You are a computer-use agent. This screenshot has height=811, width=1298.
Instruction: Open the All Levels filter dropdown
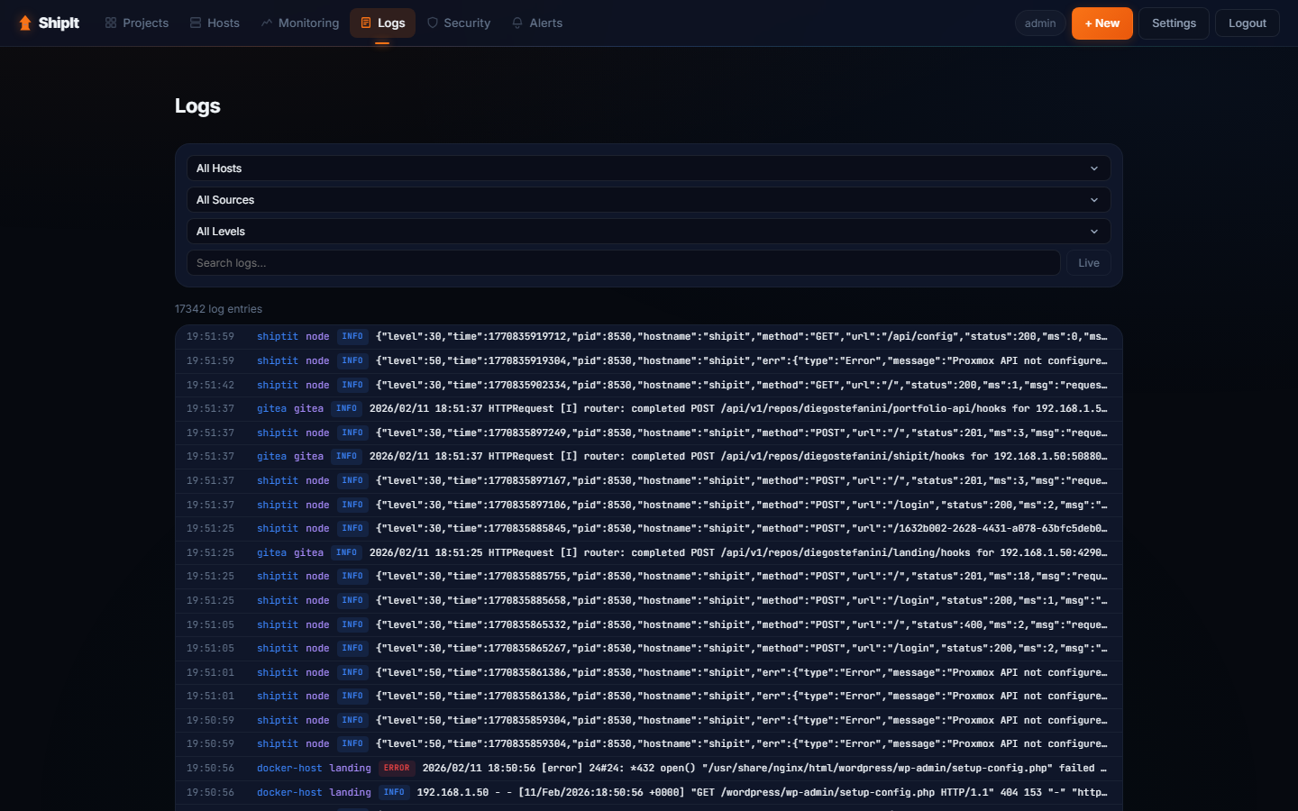click(648, 232)
